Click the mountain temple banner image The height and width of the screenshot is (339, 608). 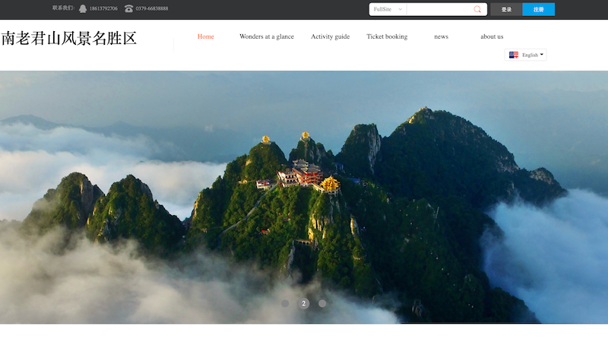pos(304,197)
